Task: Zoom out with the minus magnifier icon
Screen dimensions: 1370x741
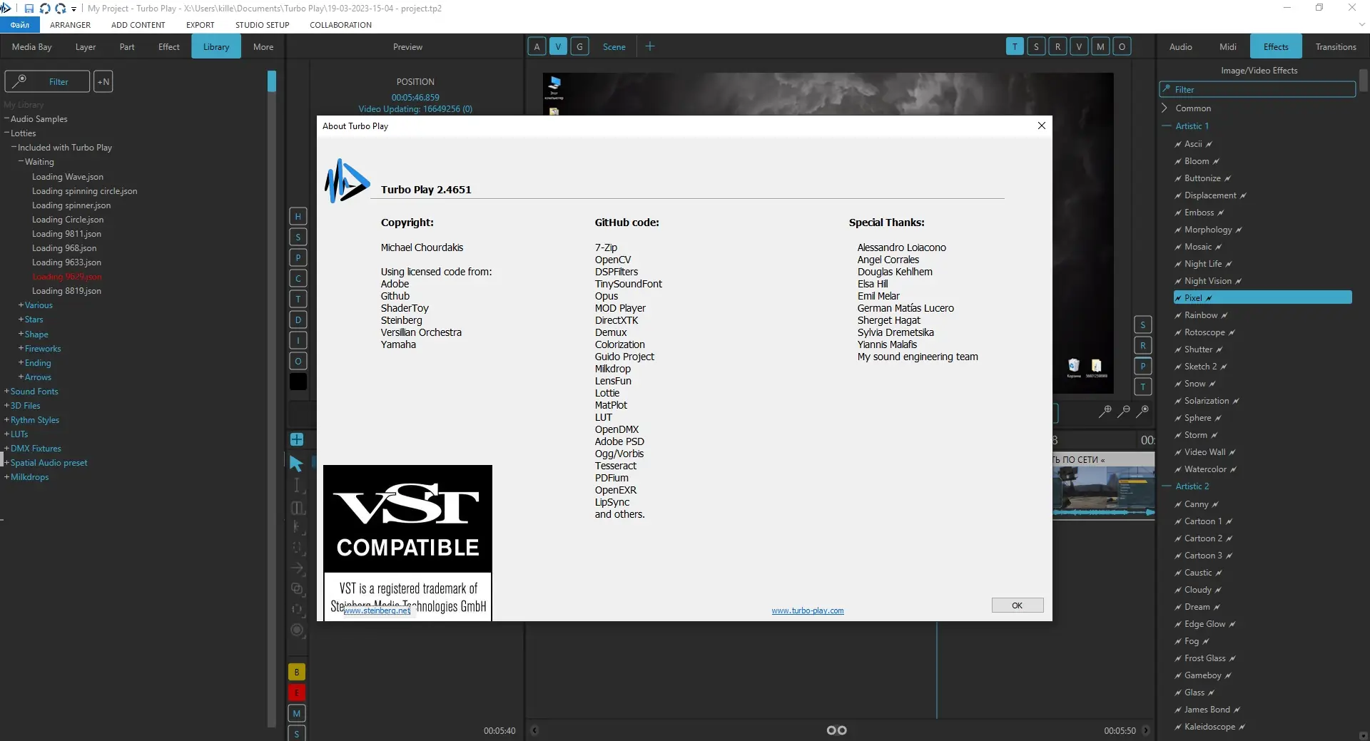Action: 1123,412
